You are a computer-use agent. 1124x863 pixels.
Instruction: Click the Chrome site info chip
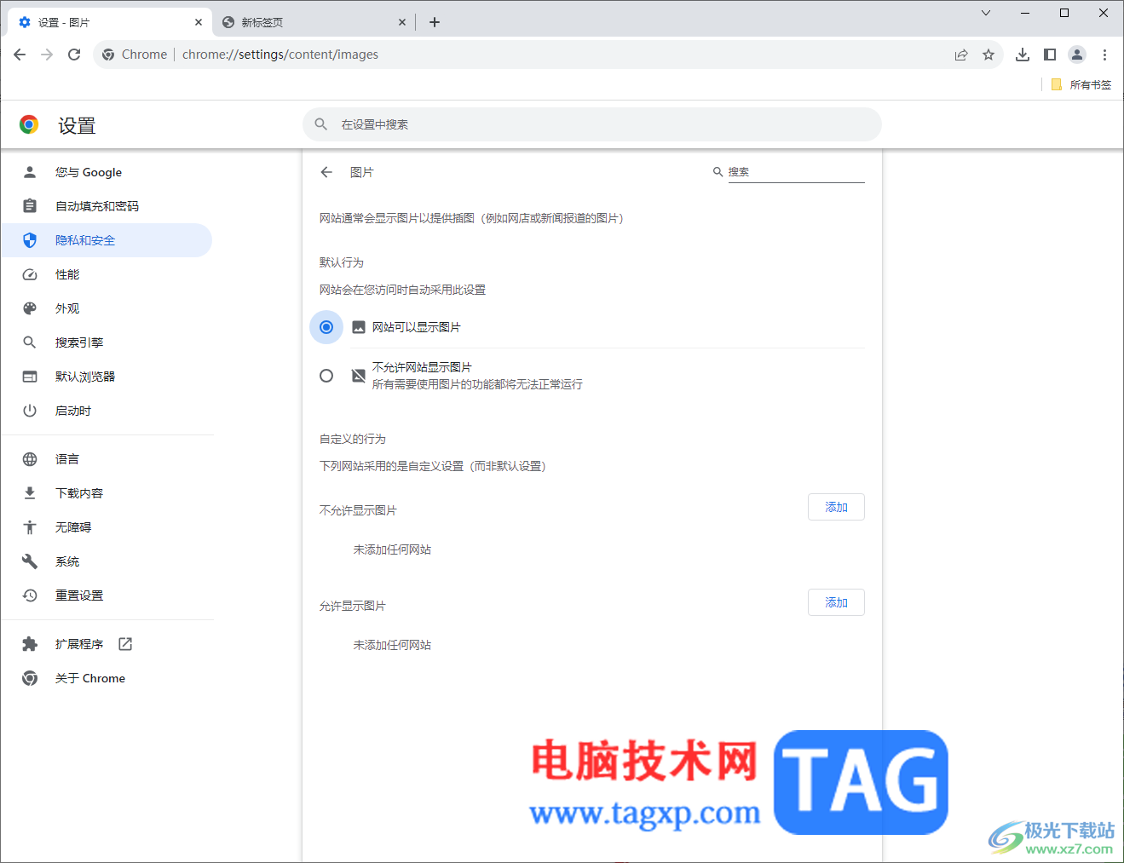pyautogui.click(x=134, y=55)
